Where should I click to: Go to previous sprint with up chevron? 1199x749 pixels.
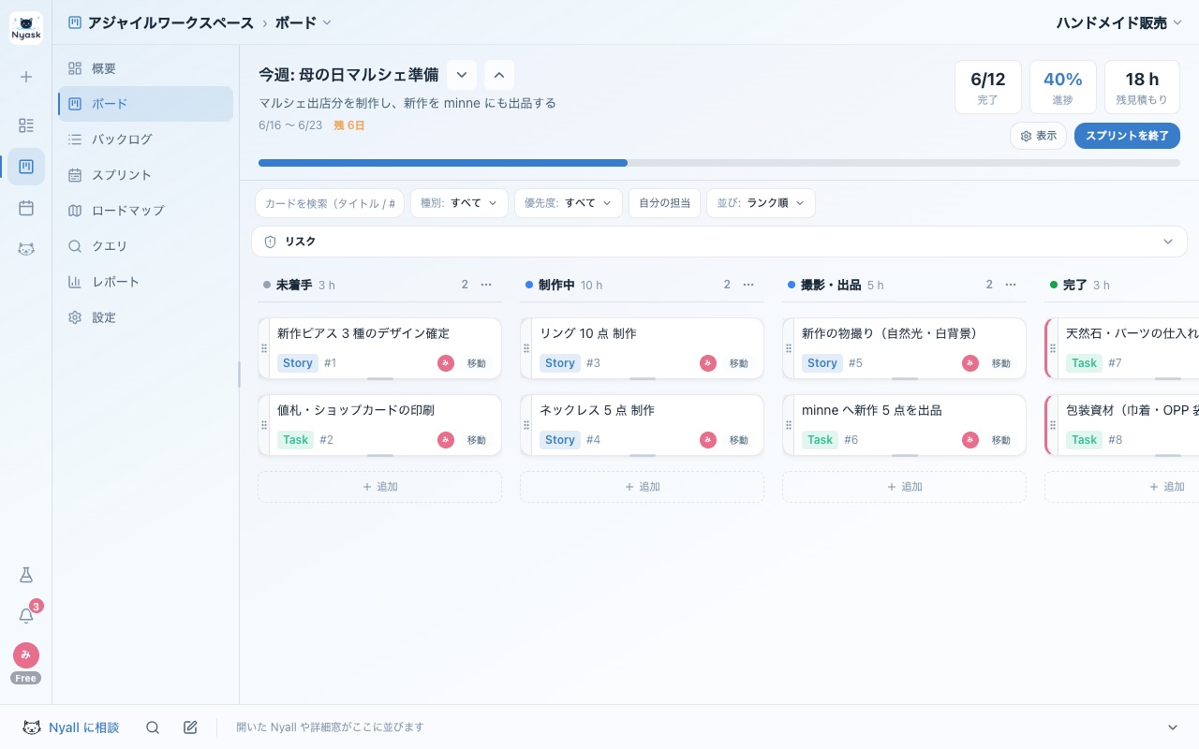pyautogui.click(x=499, y=75)
